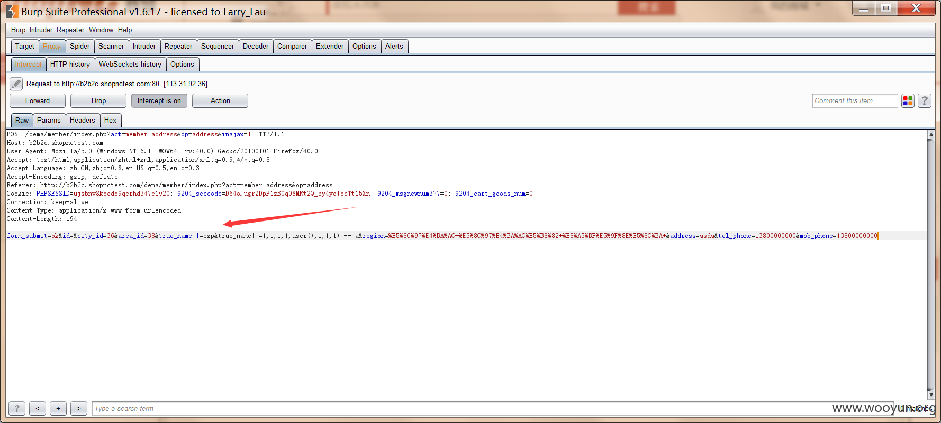This screenshot has width=941, height=423.
Task: Click the Burp Suite logo icon in title bar
Action: pos(12,12)
